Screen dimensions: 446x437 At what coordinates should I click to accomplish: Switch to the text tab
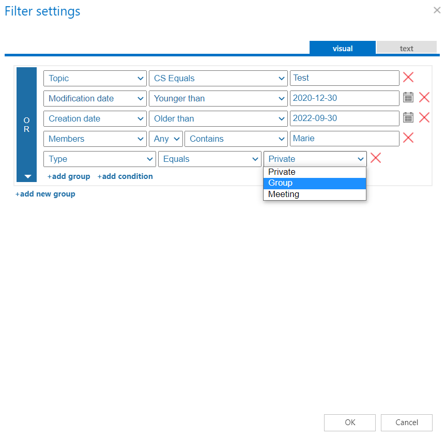pyautogui.click(x=406, y=48)
